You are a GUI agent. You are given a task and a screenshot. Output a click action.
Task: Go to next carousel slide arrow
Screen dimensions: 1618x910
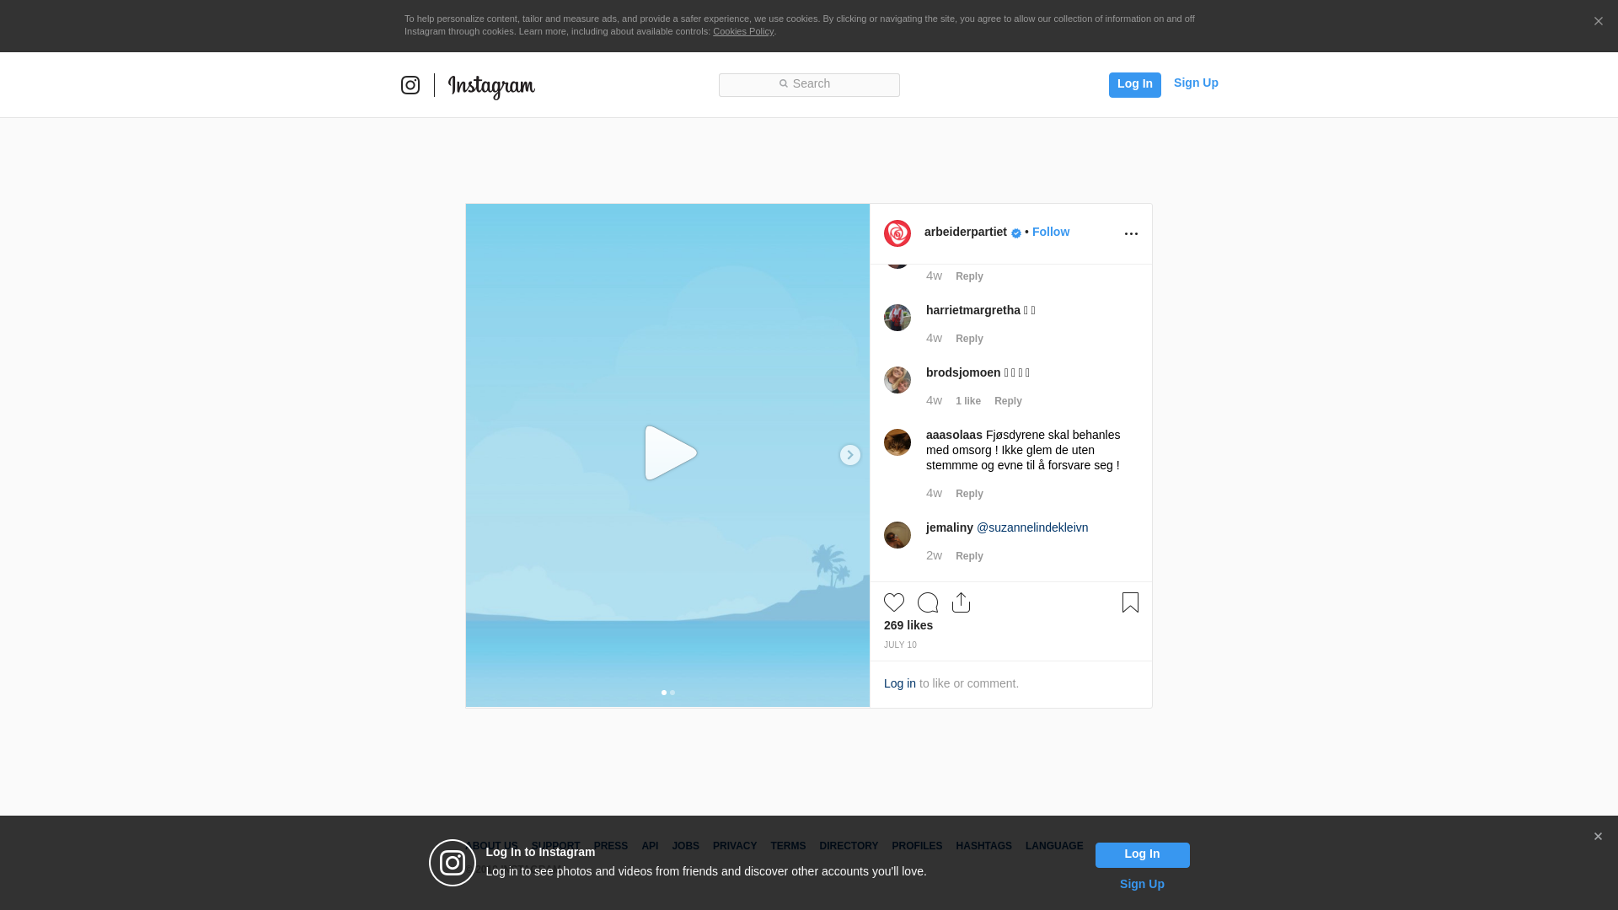[849, 455]
